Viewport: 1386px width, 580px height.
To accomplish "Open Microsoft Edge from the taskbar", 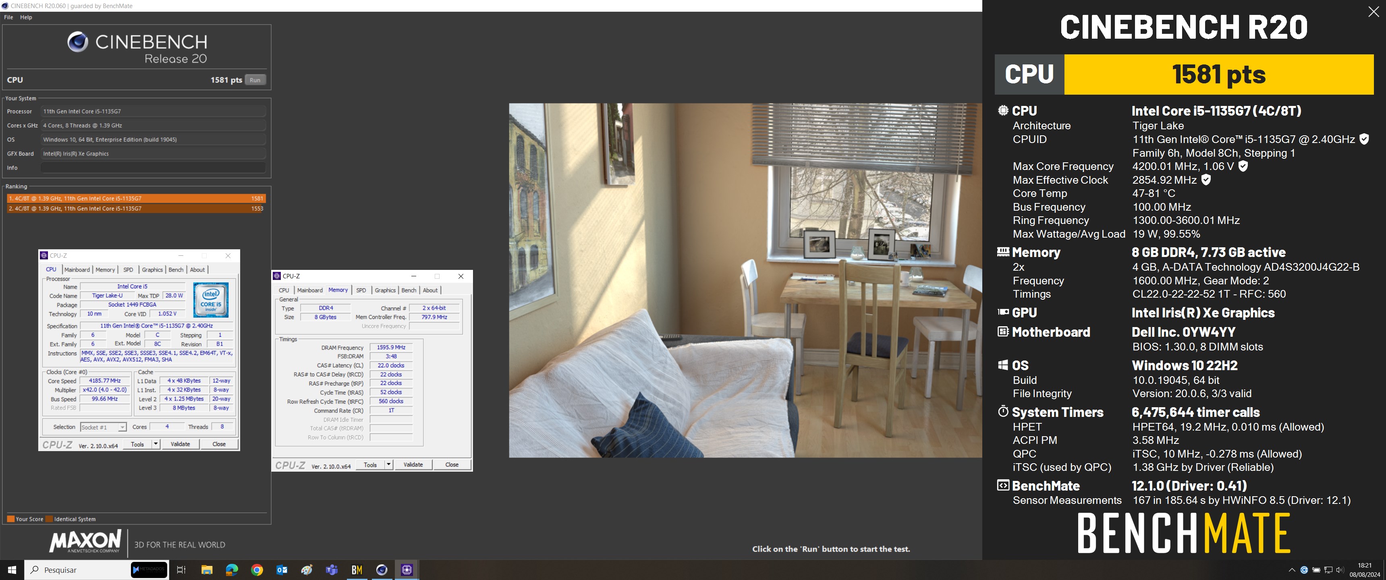I will (x=232, y=570).
